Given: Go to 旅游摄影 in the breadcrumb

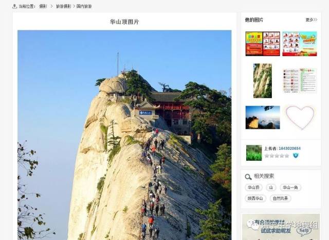Looking at the screenshot, I should [x=64, y=6].
